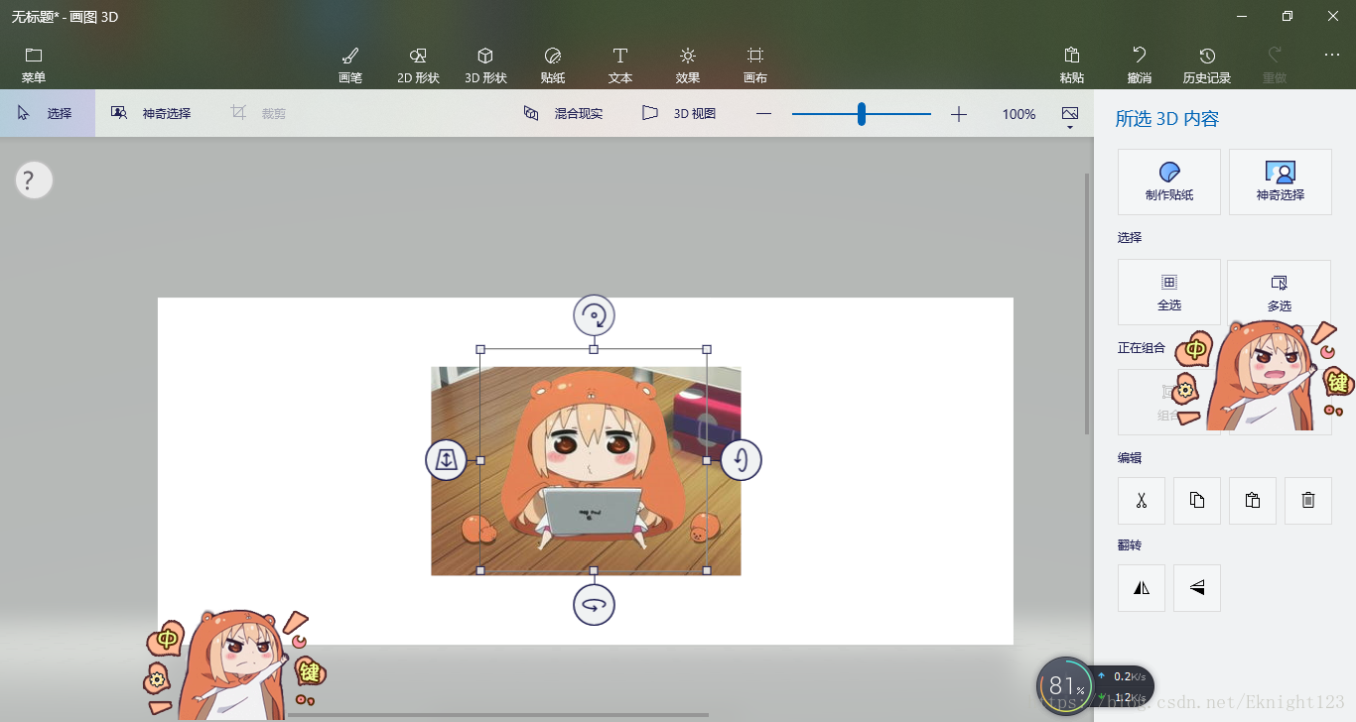Click the bottom X-axis rotation handle
1356x722 pixels.
coord(594,605)
